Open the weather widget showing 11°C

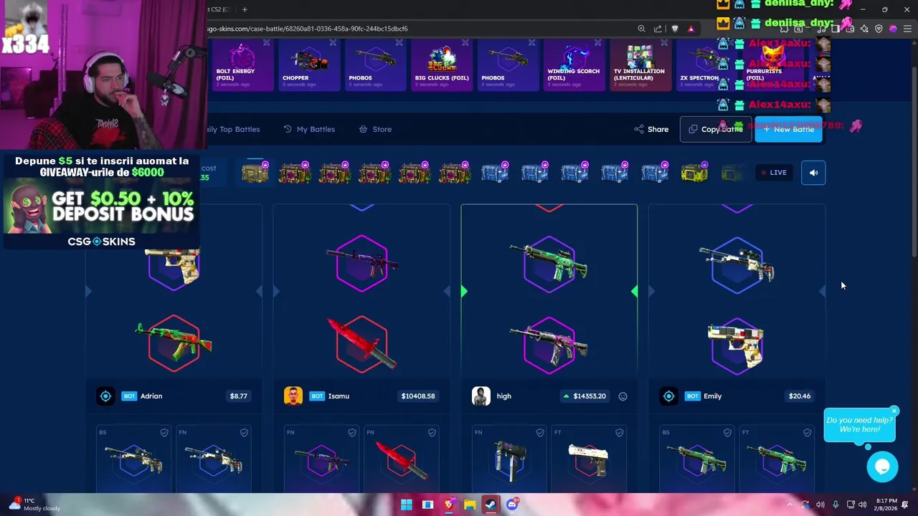34,505
